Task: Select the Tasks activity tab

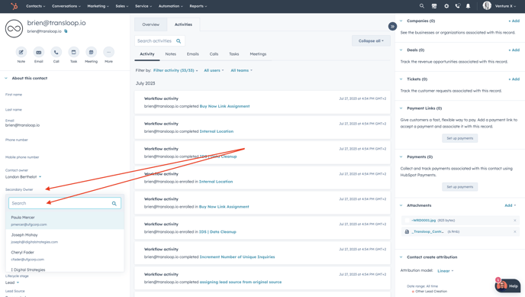Action: (234, 54)
